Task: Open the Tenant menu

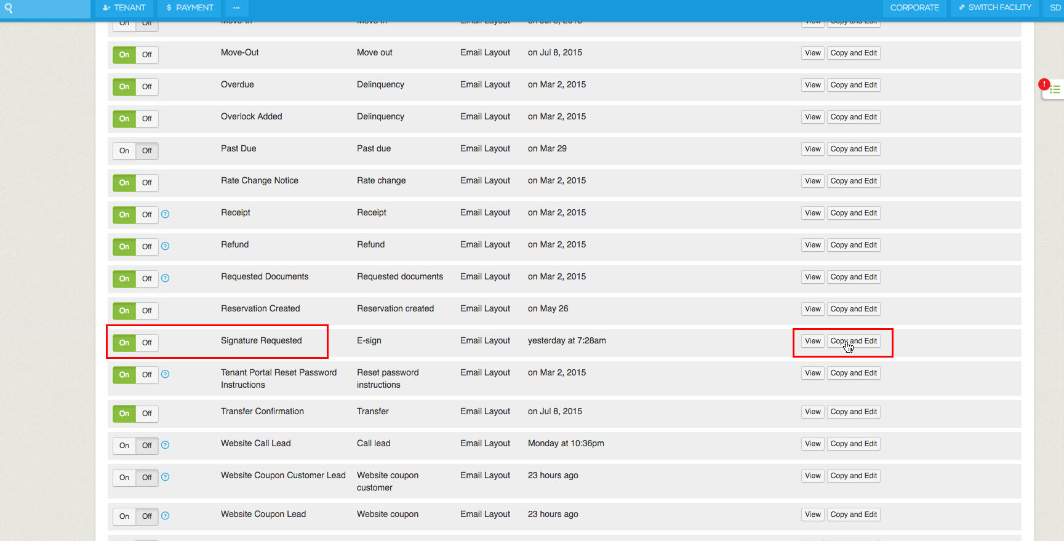Action: coord(124,8)
